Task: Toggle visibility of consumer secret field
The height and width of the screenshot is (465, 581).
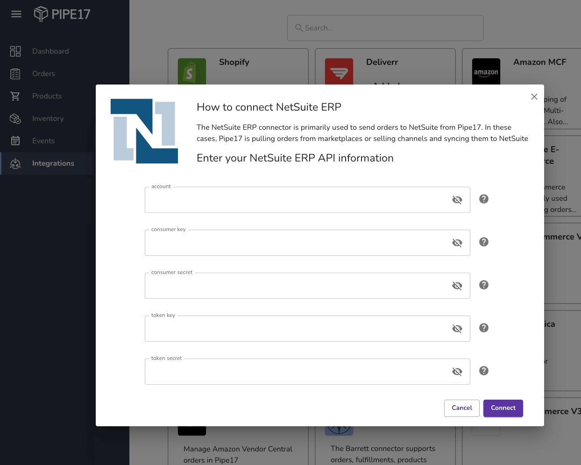Action: tap(457, 286)
